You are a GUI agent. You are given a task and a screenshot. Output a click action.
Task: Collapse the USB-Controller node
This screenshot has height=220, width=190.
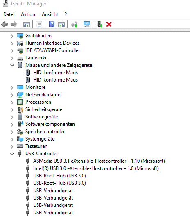pos(12,154)
